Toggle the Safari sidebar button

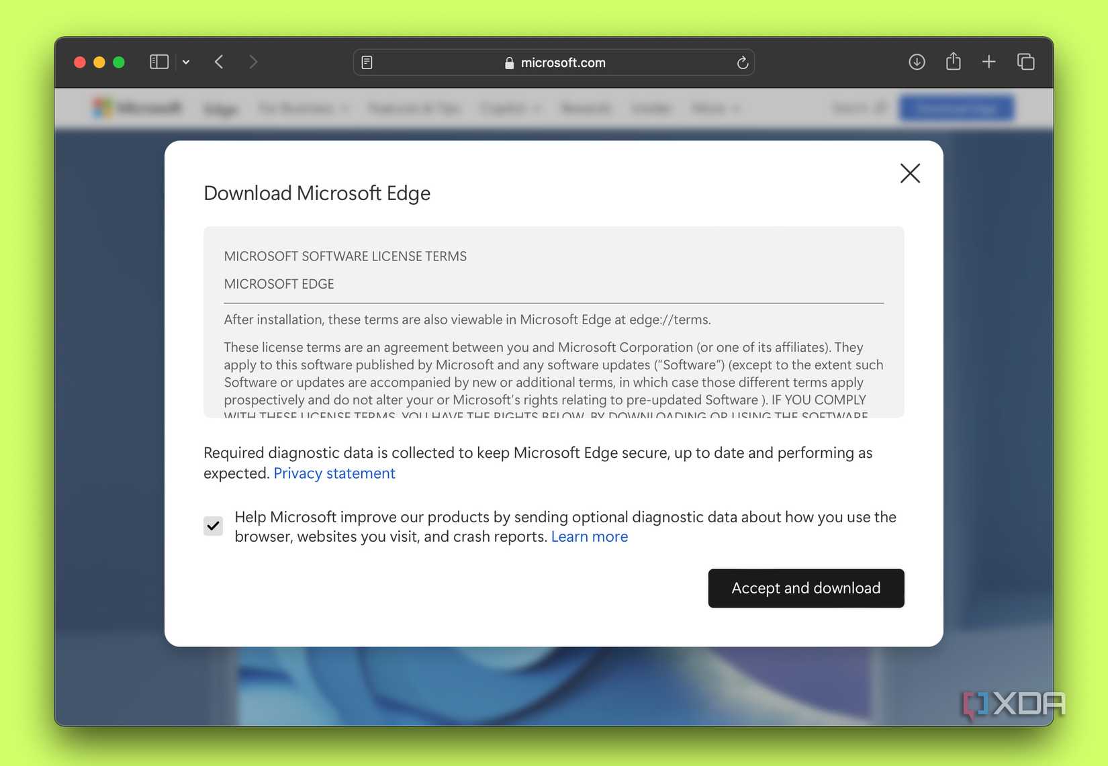[158, 62]
